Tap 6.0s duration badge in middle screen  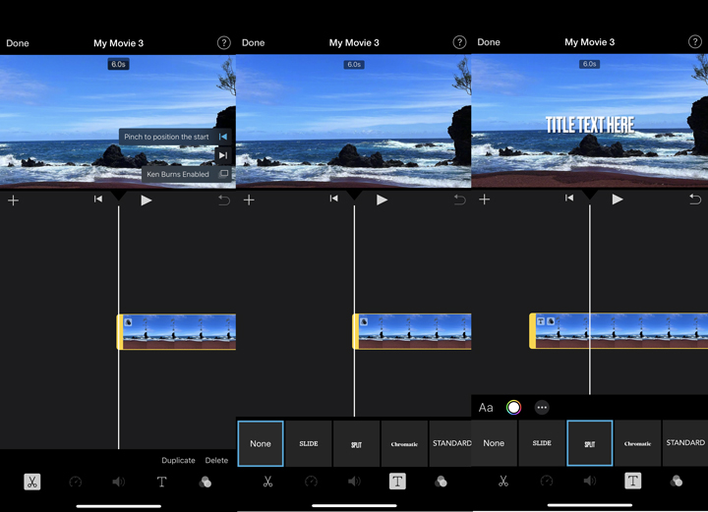click(x=354, y=65)
